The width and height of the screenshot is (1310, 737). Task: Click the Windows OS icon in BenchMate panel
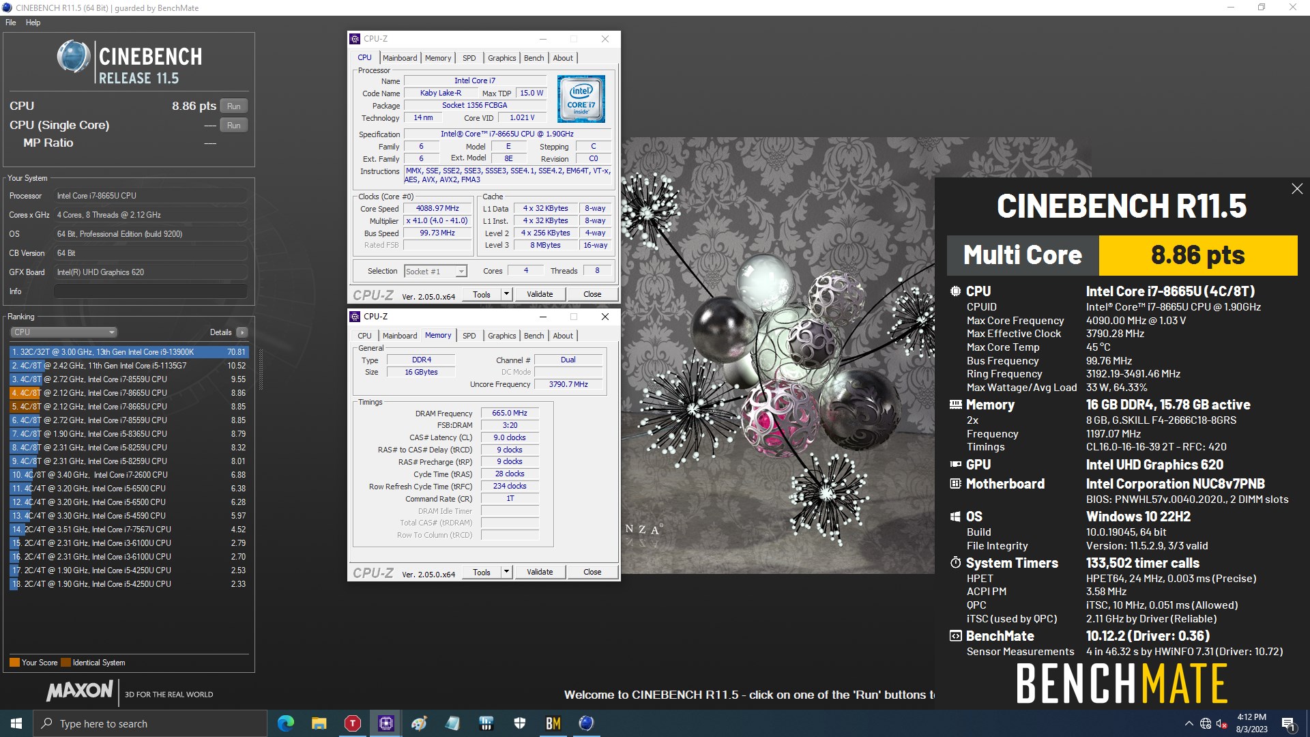955,517
